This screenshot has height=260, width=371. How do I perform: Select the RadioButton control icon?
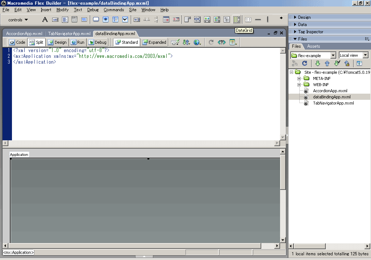click(105, 20)
